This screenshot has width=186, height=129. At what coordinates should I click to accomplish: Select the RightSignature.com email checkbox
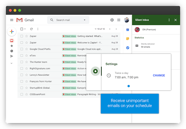22,68
